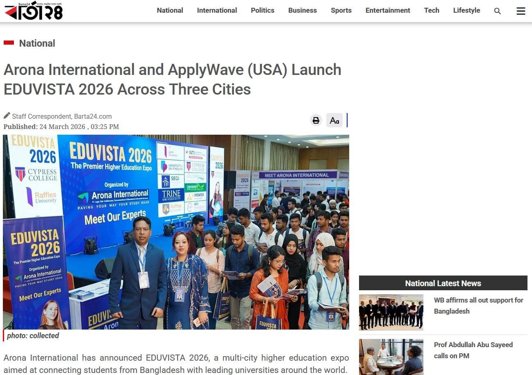Viewport: 532px width, 375px height.
Task: Change font size with Aa button
Action: pos(334,120)
